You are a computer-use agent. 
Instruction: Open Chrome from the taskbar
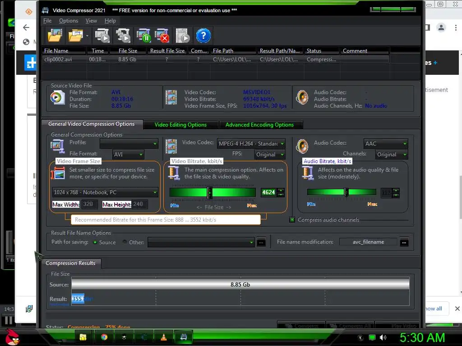[x=104, y=337]
